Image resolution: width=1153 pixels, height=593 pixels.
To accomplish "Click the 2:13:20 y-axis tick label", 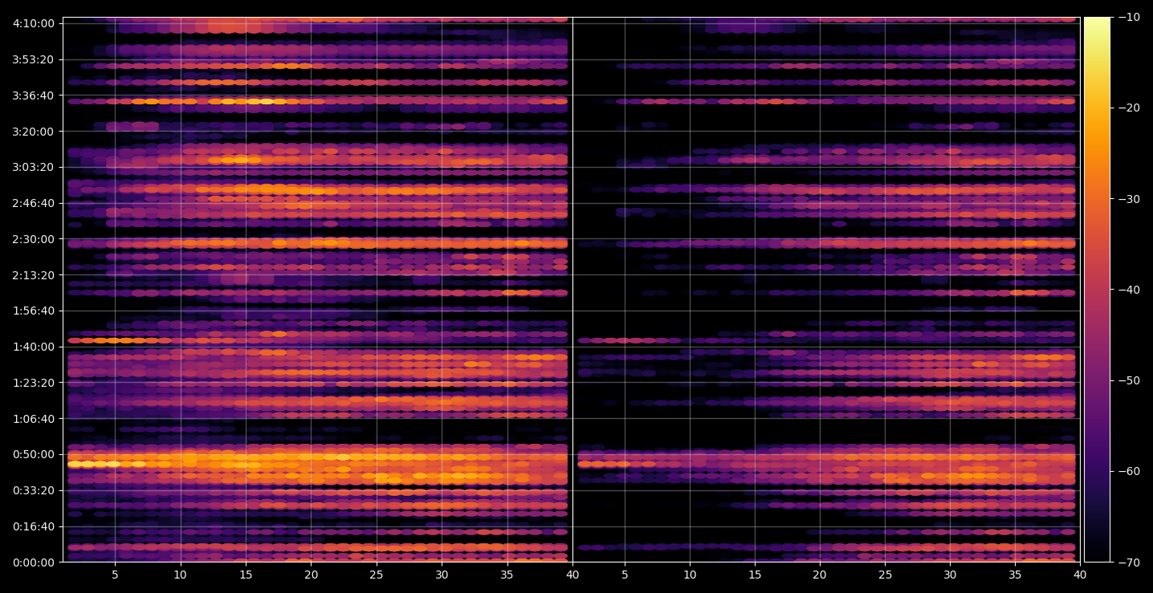I will (34, 275).
